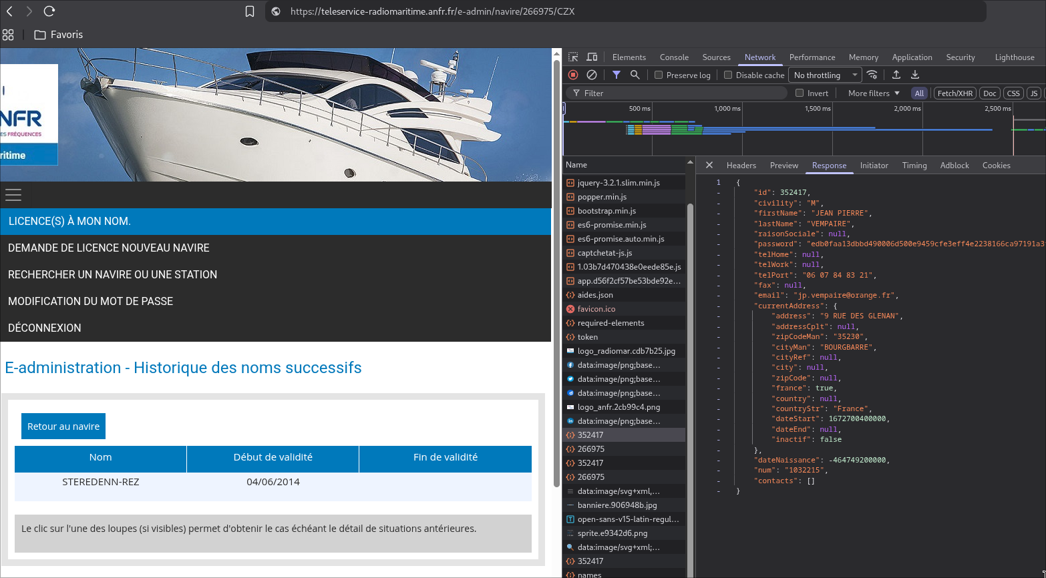Open the Console devtools tab
Viewport: 1046px width, 578px height.
[x=674, y=57]
